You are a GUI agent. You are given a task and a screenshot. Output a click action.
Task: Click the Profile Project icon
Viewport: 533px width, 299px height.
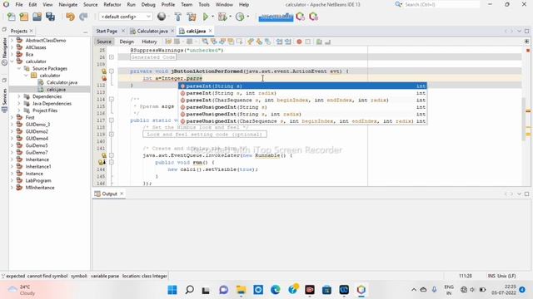click(240, 17)
